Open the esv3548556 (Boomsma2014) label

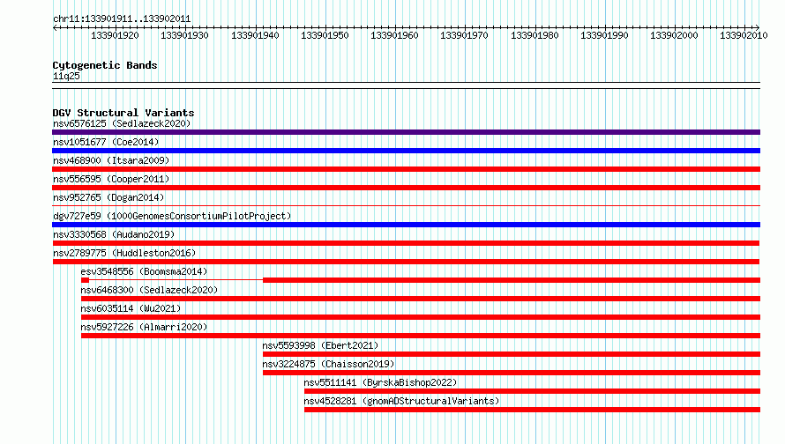tap(144, 271)
